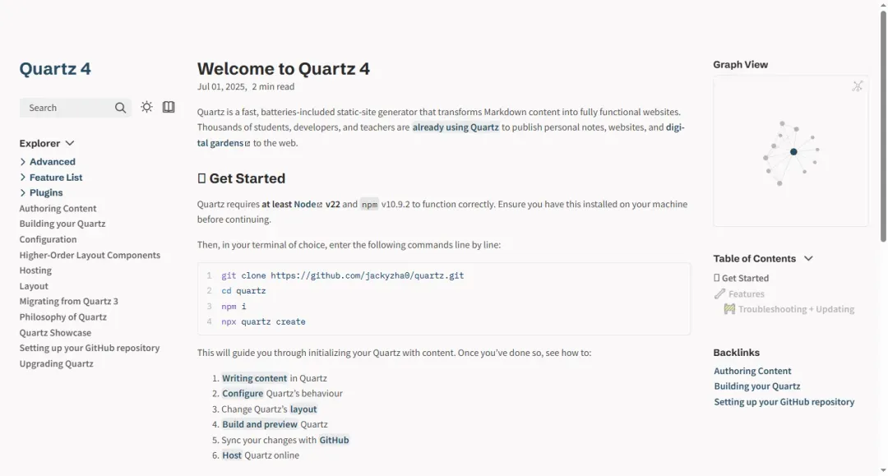
Task: Jump to Troubleshooting + Updating section
Action: 789,309
